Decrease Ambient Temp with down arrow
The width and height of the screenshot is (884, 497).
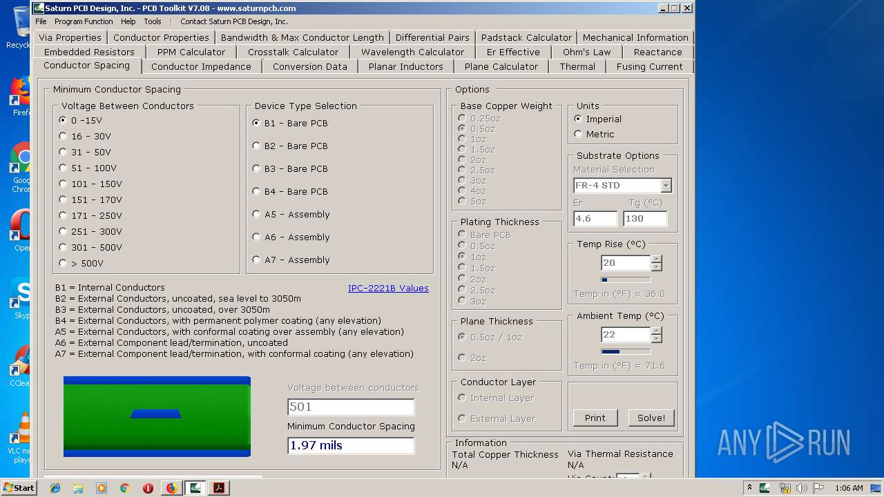pos(657,339)
